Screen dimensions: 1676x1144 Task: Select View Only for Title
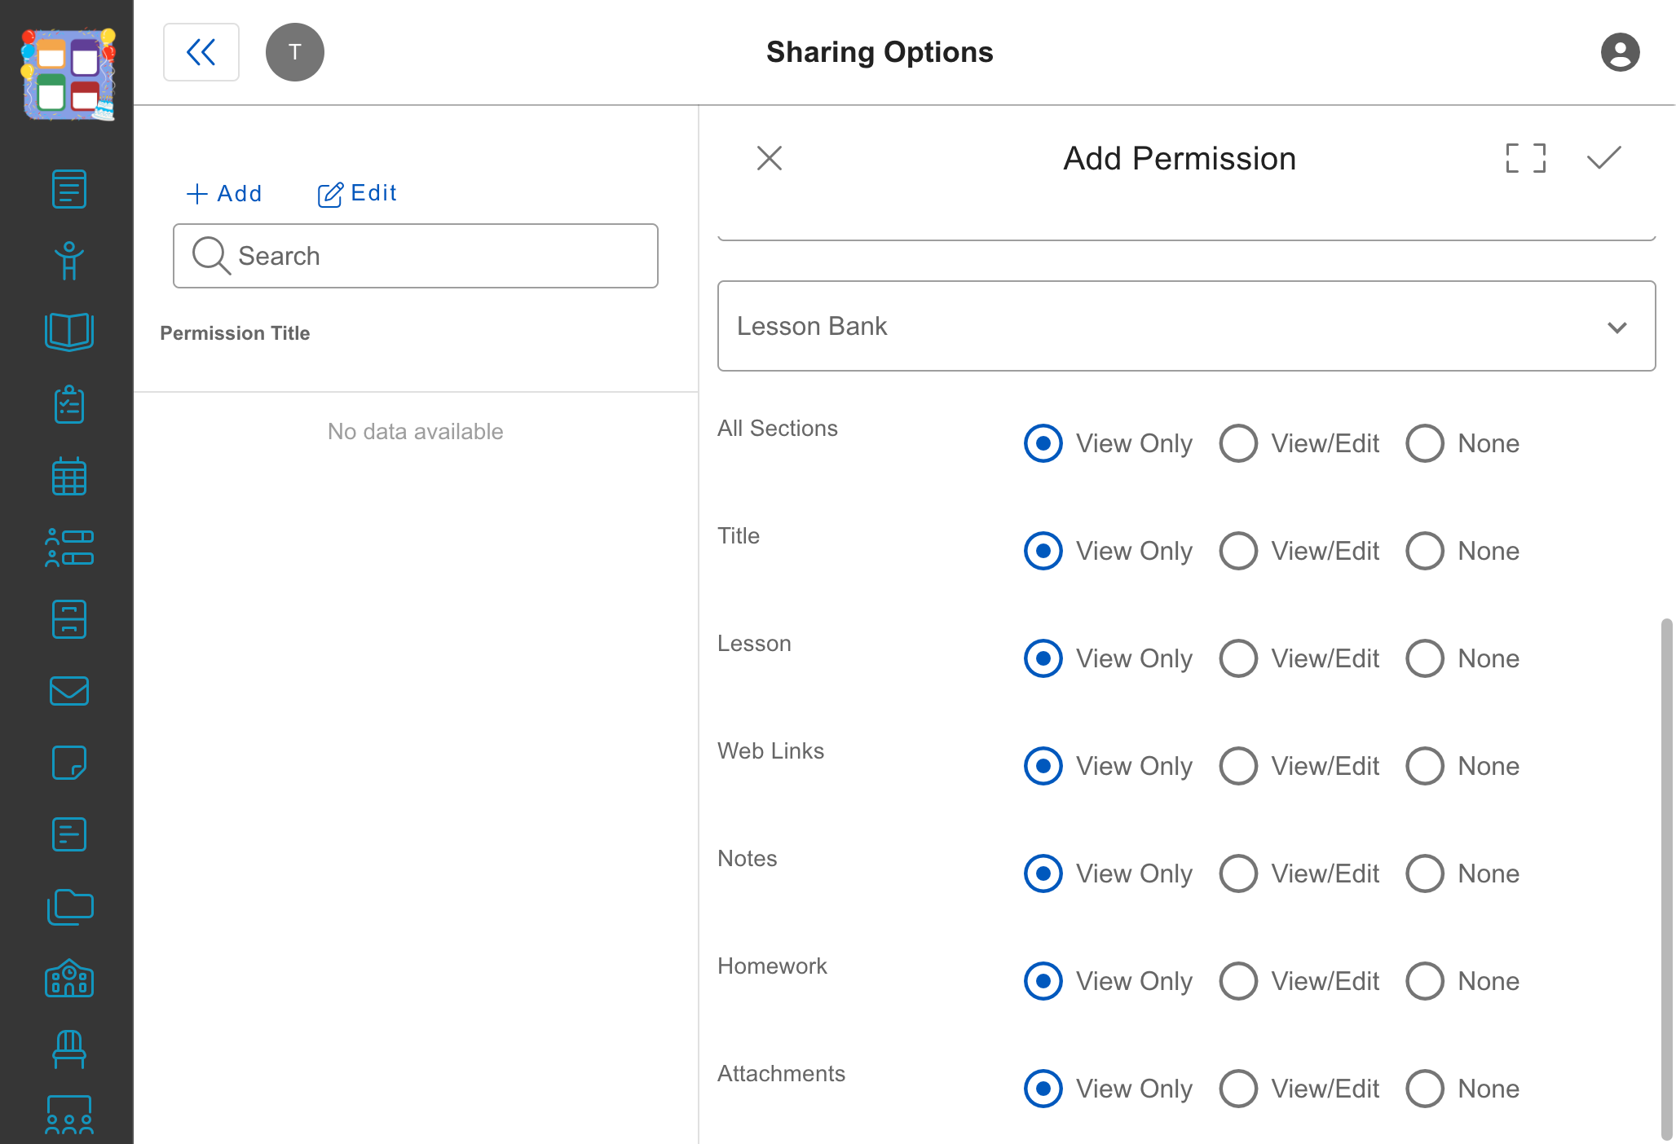pyautogui.click(x=1043, y=551)
